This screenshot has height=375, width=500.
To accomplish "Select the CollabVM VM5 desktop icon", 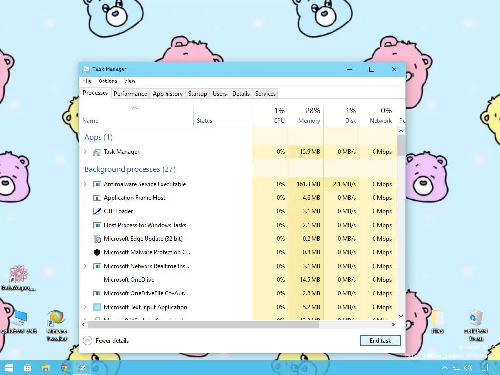I will [19, 321].
